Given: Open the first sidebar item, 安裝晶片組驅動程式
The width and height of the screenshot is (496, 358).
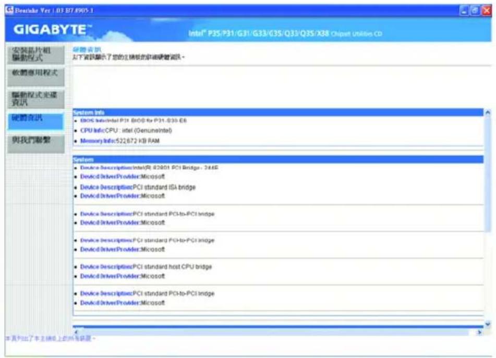Looking at the screenshot, I should point(36,55).
